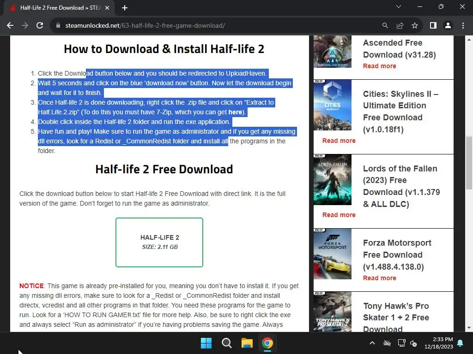Screen dimensions: 473x354
Task: Click the 'Half-life 2 Free Download' heading
Action: pyautogui.click(x=164, y=170)
